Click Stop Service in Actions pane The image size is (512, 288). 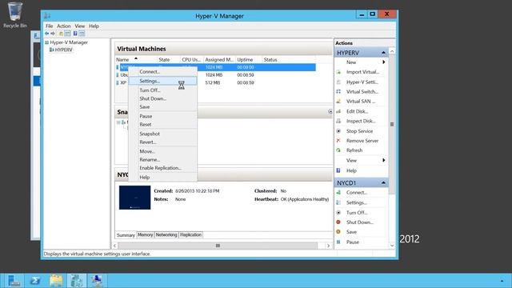coord(358,131)
